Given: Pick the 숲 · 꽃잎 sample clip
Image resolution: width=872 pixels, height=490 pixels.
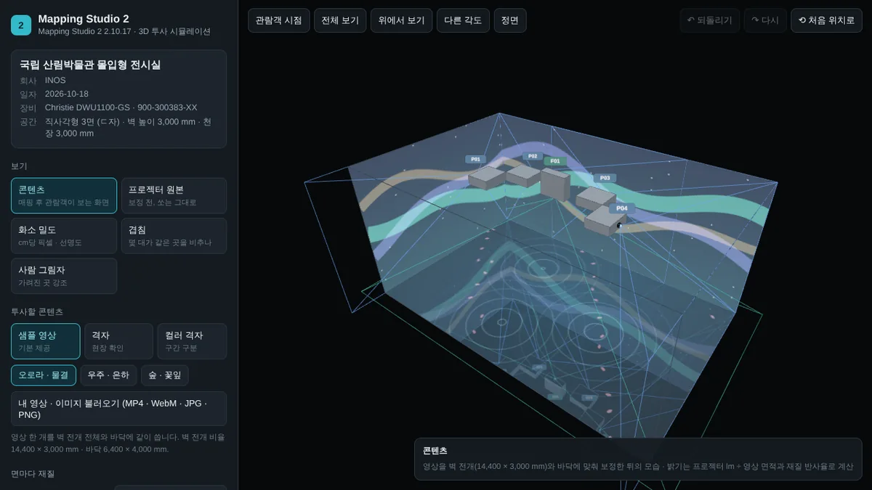Looking at the screenshot, I should [x=165, y=375].
